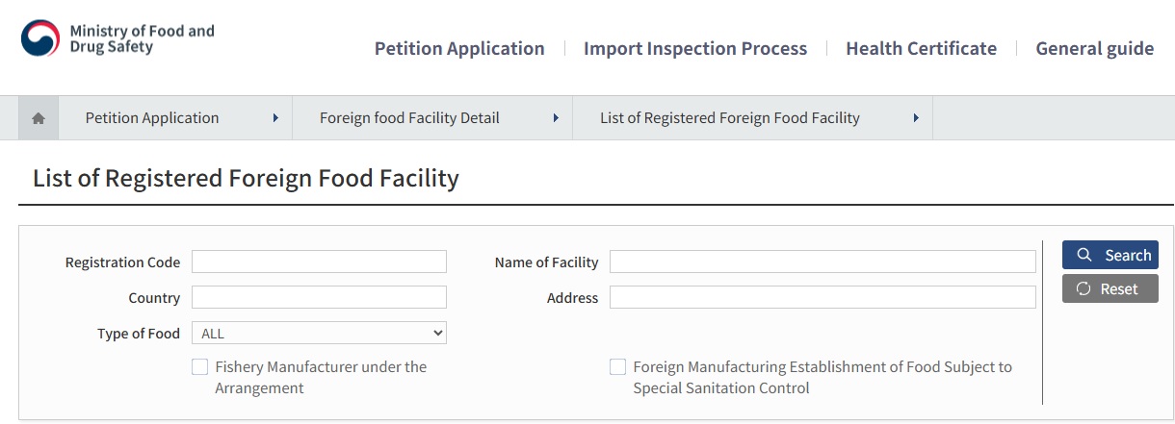Focus the Address input field
1175x424 pixels.
pyautogui.click(x=822, y=297)
